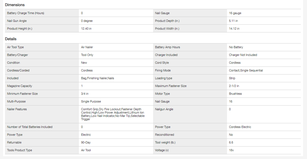
Task: Click the Product Height 12.40 in value
Action: [86, 29]
